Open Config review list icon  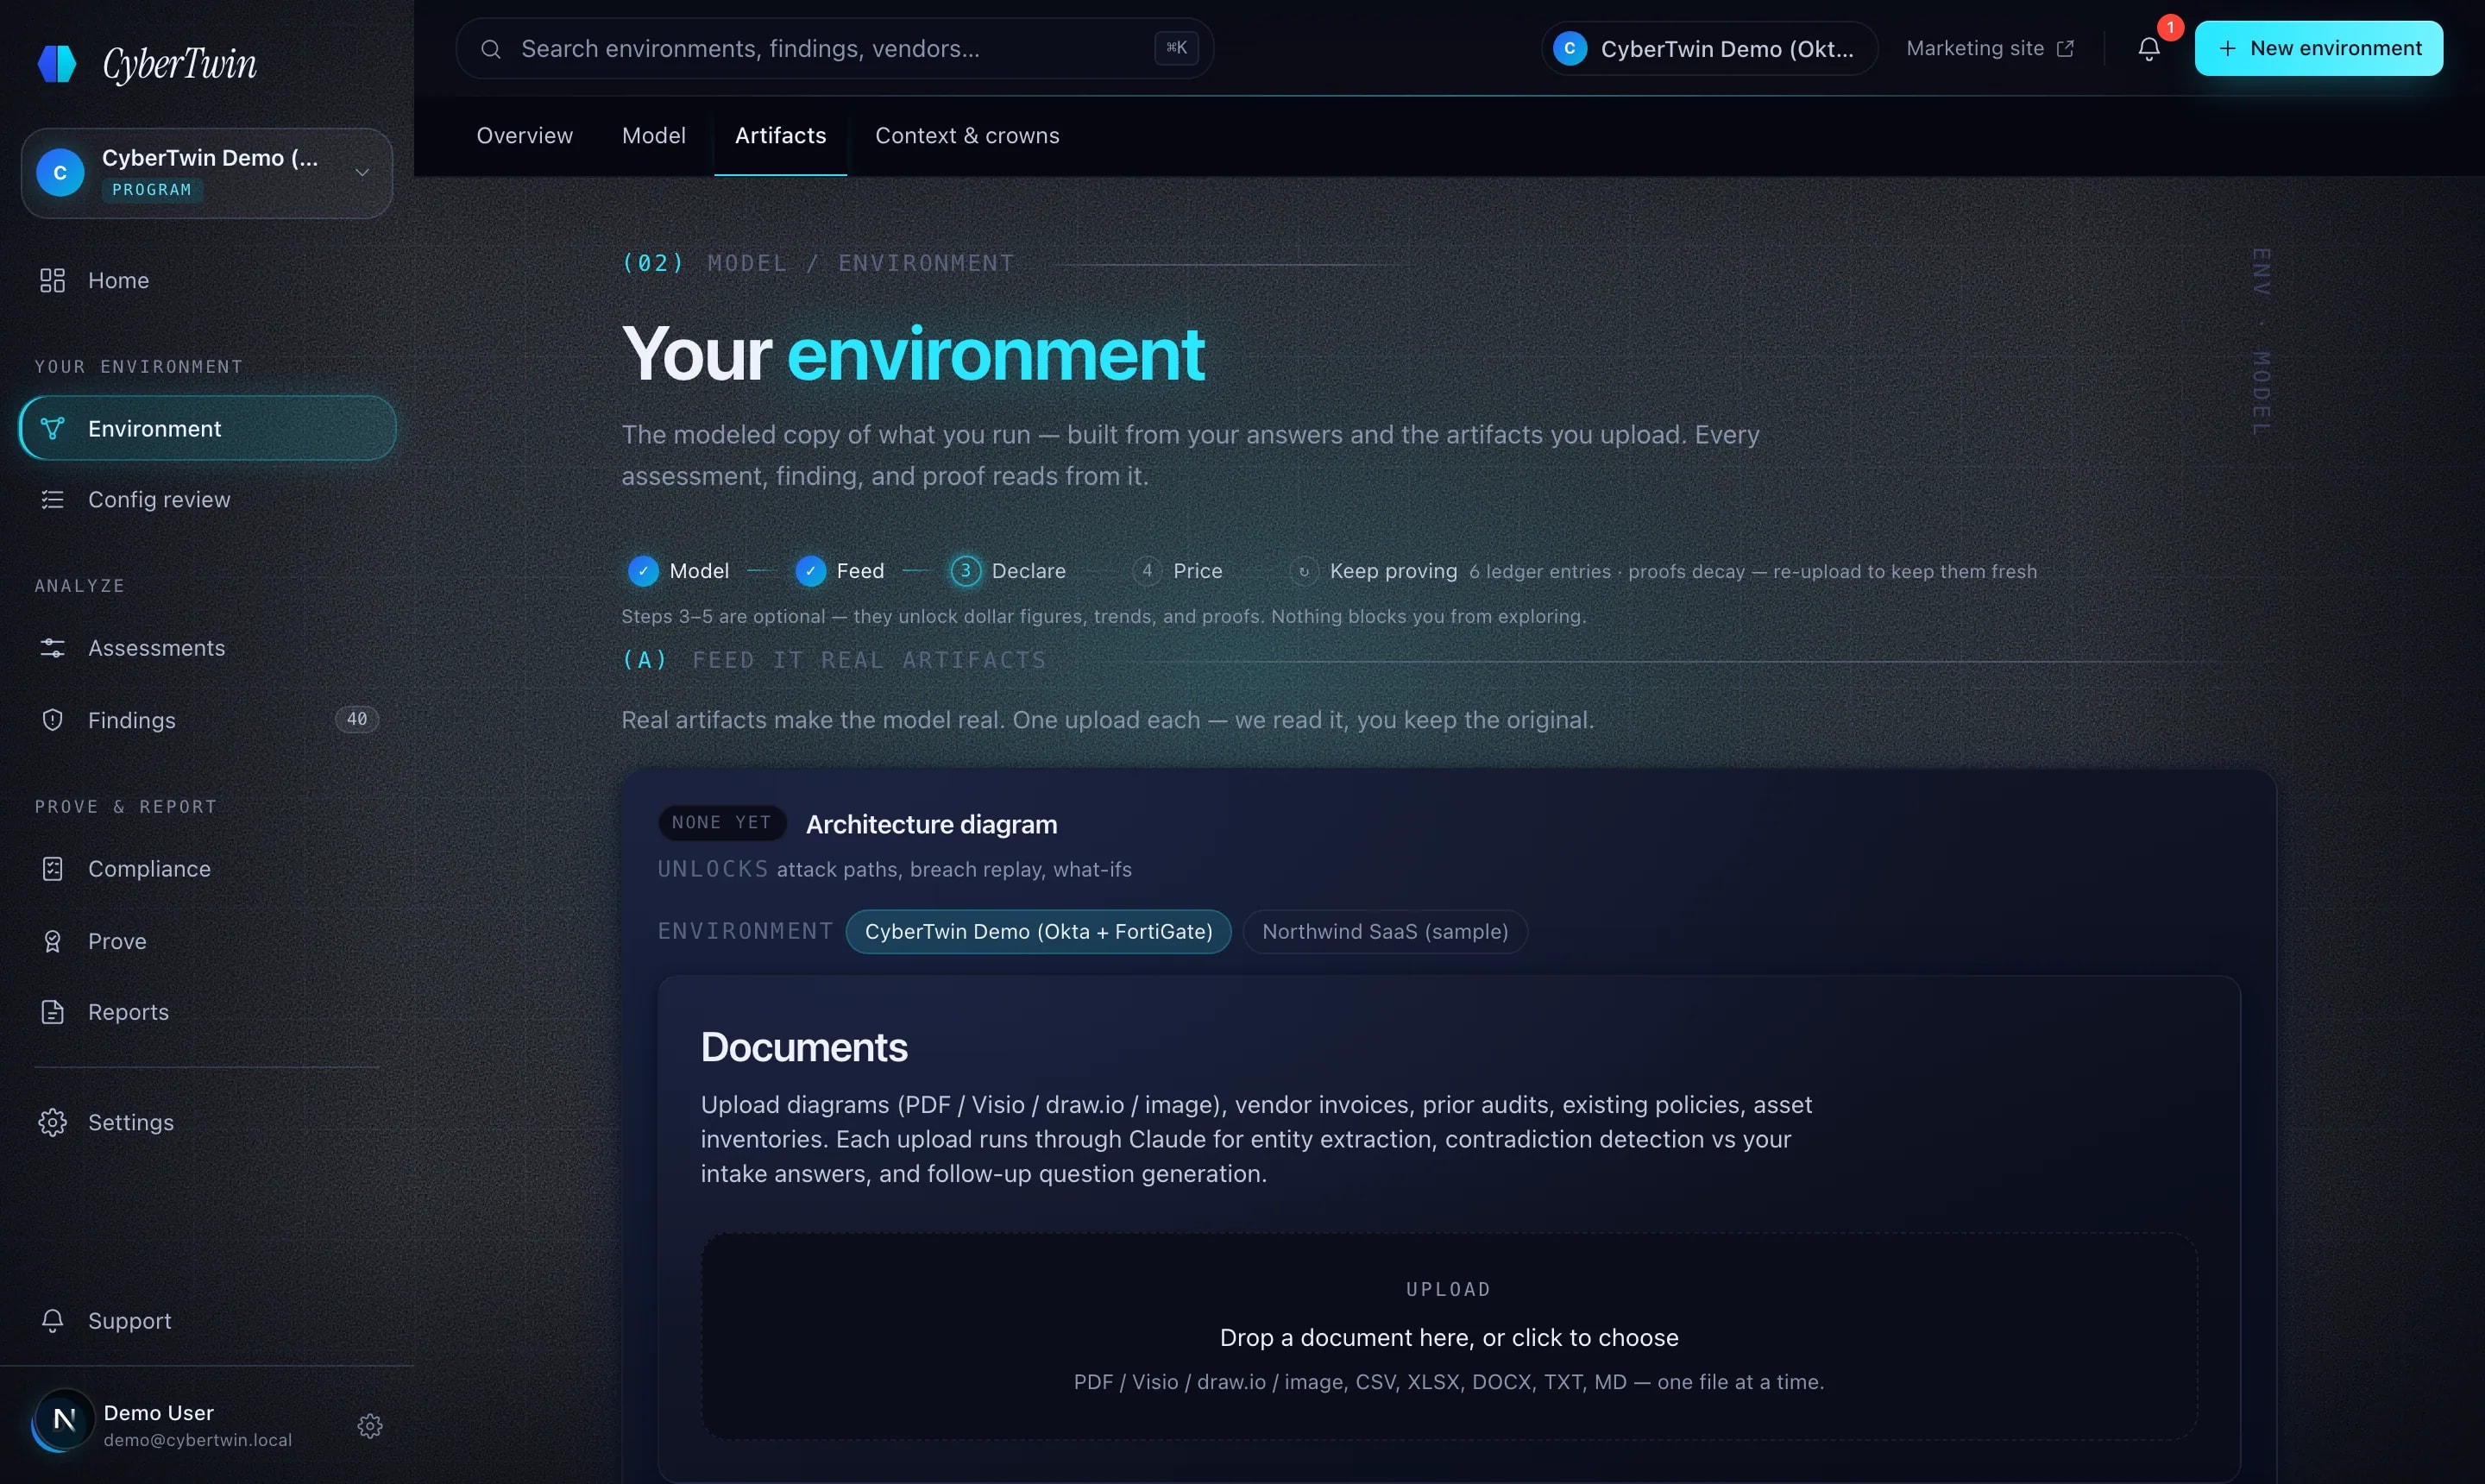click(52, 499)
